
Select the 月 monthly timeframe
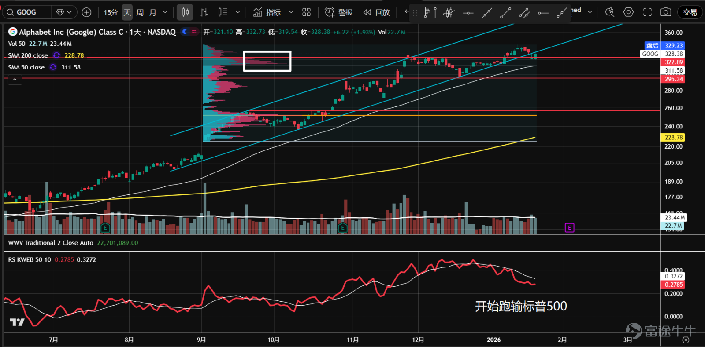pyautogui.click(x=153, y=12)
